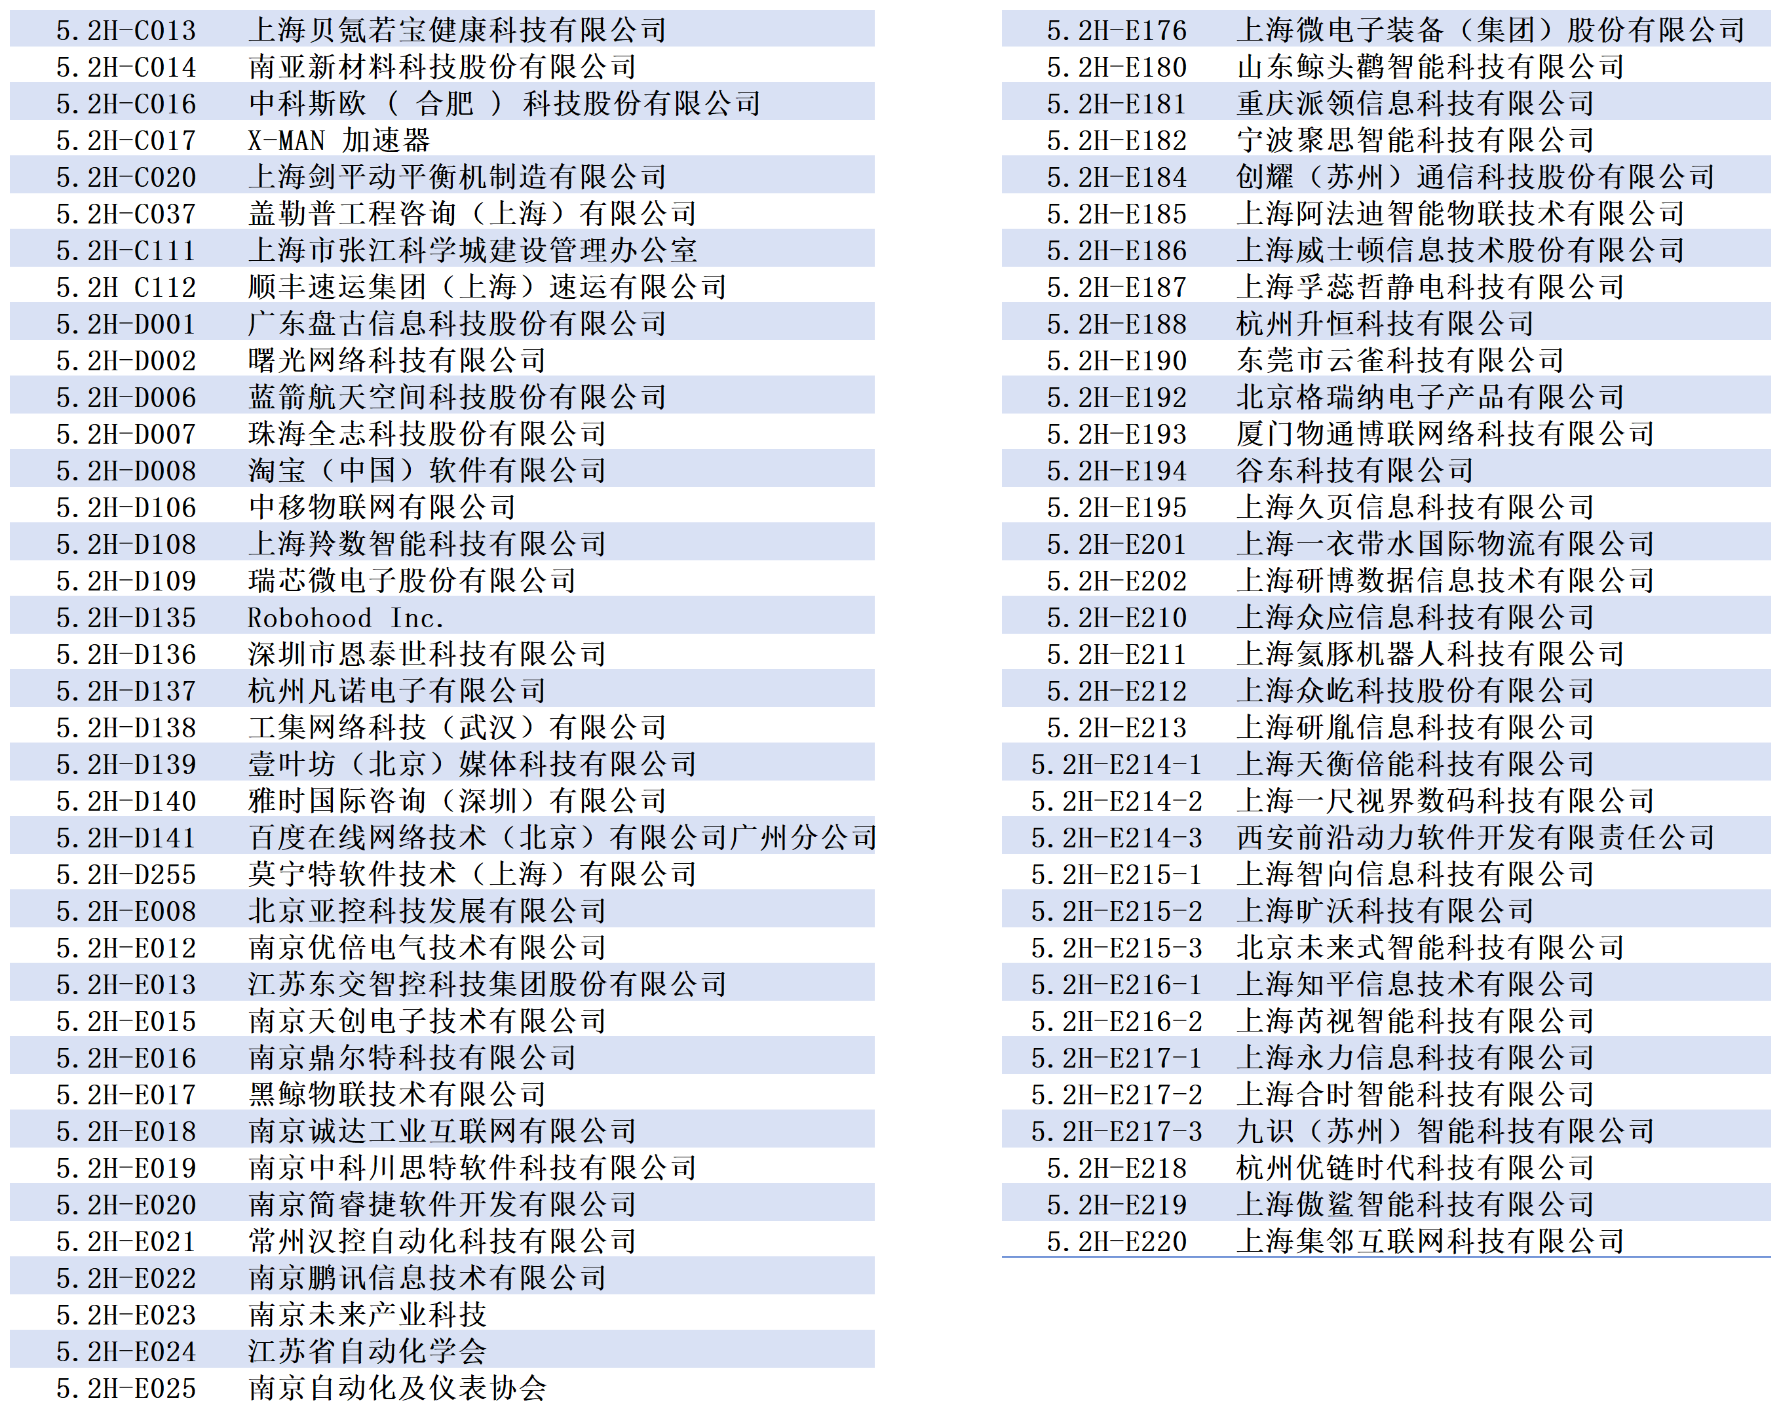Select 上海一尺视界数码科技有限公司
This screenshot has width=1781, height=1411.
tap(1445, 800)
